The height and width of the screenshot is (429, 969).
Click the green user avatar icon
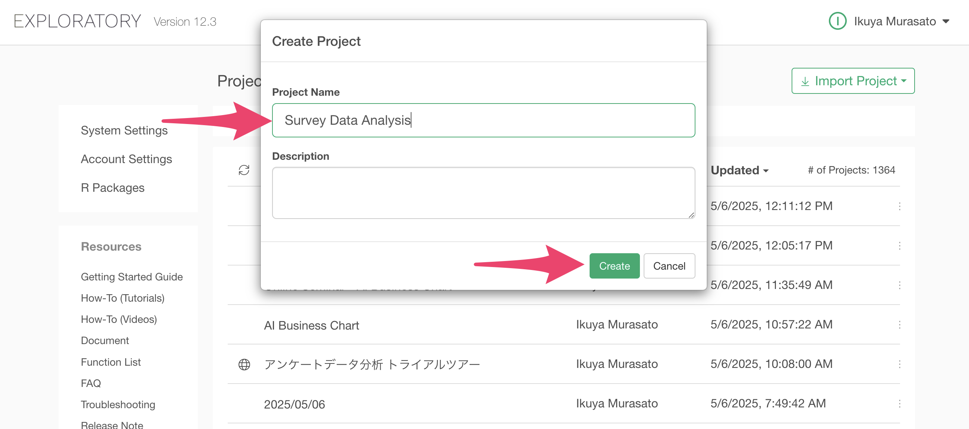click(837, 22)
